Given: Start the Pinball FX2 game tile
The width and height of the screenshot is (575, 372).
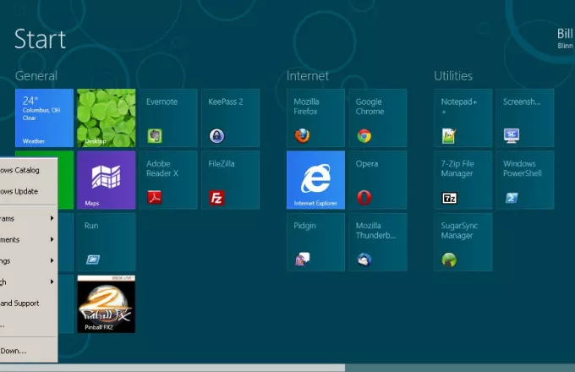Looking at the screenshot, I should (107, 304).
